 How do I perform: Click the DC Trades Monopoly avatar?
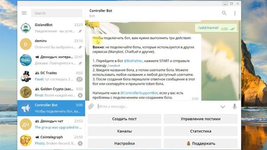click(26, 76)
